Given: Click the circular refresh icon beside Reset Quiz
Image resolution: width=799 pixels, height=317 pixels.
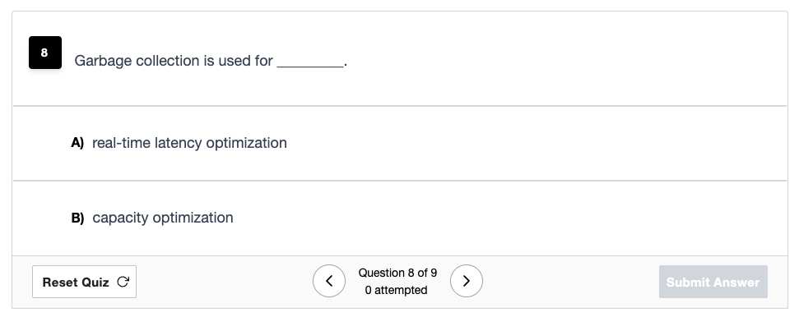Looking at the screenshot, I should [x=123, y=282].
